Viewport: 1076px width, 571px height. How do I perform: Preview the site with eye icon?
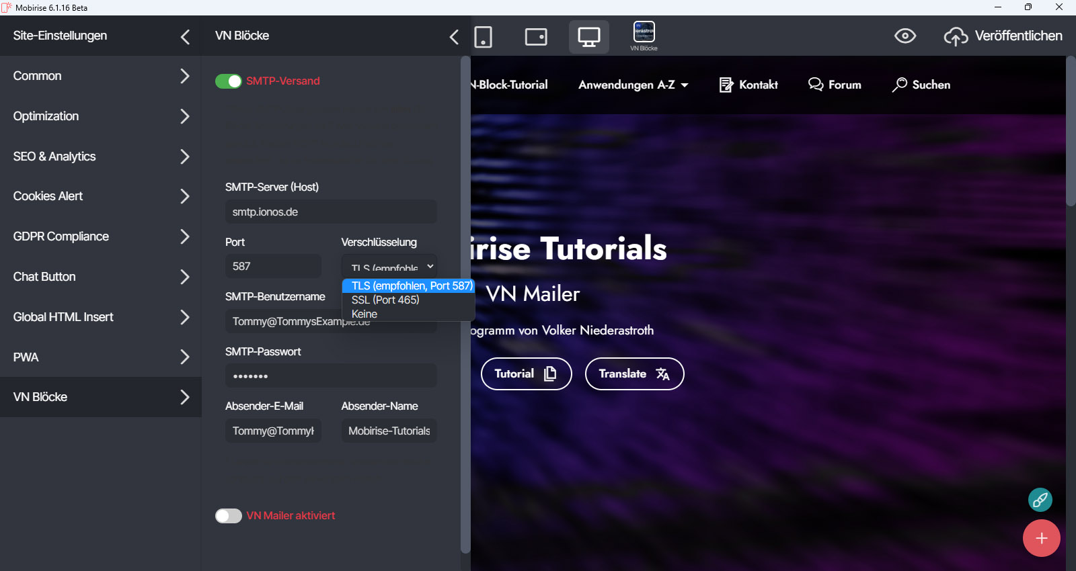click(905, 36)
